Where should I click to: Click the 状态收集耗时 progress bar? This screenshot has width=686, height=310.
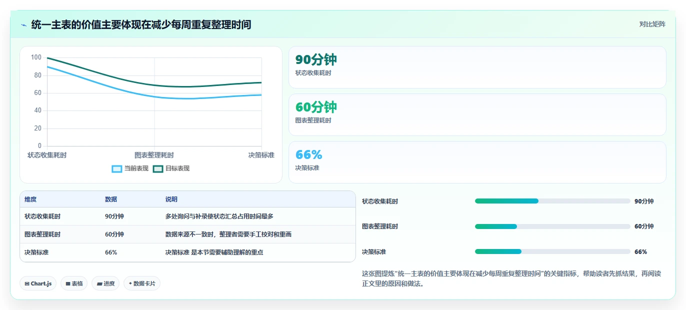(x=552, y=201)
